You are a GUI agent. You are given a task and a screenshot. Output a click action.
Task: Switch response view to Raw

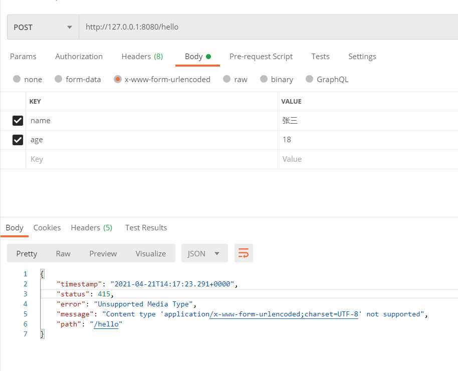pos(63,253)
